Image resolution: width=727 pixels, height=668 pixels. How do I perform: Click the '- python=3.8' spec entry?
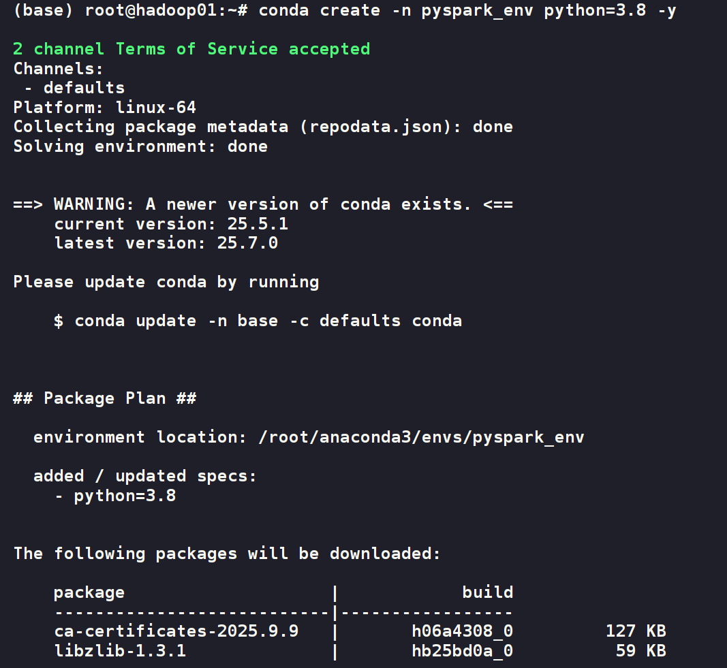pos(114,496)
